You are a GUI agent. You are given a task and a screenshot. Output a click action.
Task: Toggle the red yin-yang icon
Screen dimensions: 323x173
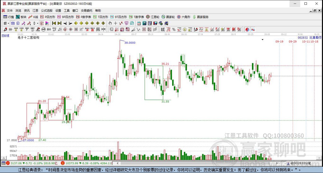pos(247,29)
